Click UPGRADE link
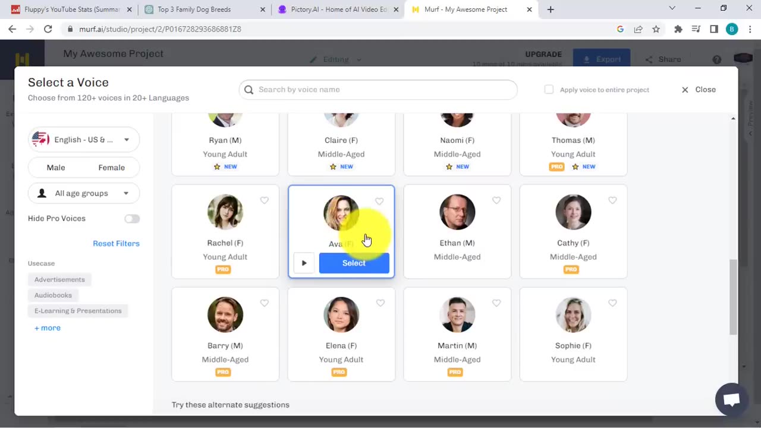Screen dimensions: 761x428 [x=543, y=54]
